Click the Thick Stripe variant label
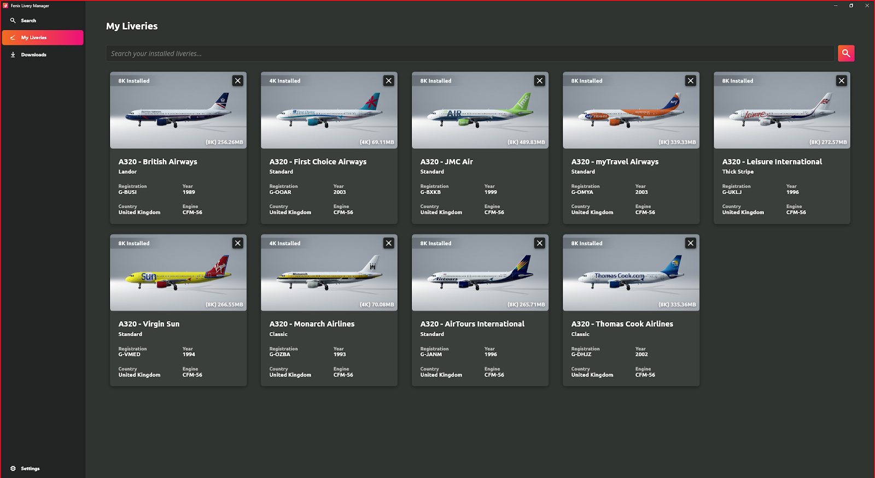The height and width of the screenshot is (478, 875). 738,172
